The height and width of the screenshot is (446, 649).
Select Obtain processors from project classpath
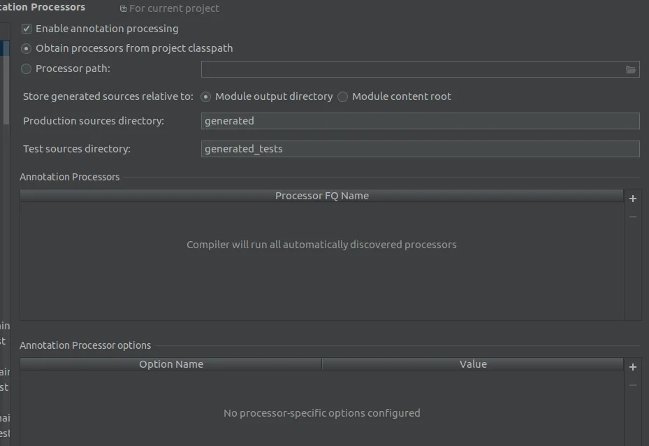(27, 48)
